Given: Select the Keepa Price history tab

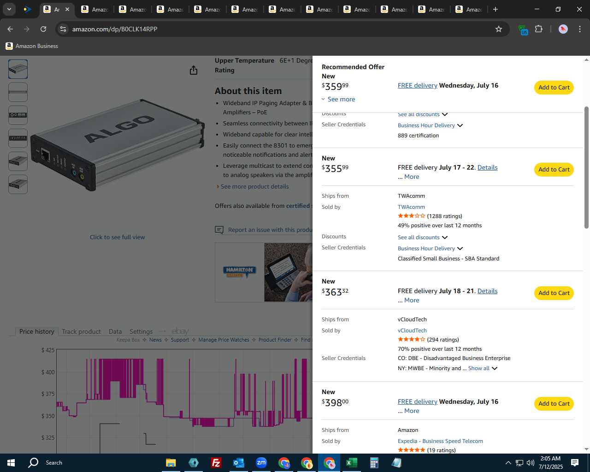Looking at the screenshot, I should click(x=36, y=331).
